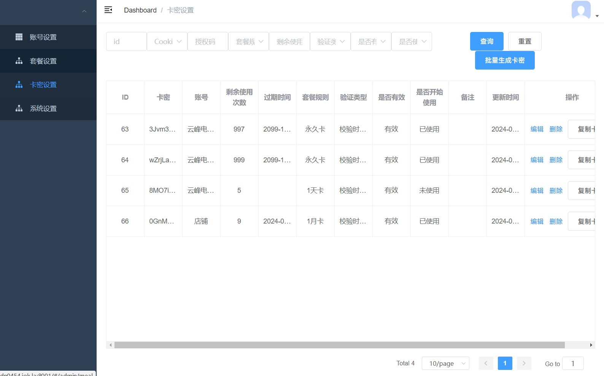The image size is (604, 376).
Task: Click the 账号设置 grid icon
Action: coord(19,37)
